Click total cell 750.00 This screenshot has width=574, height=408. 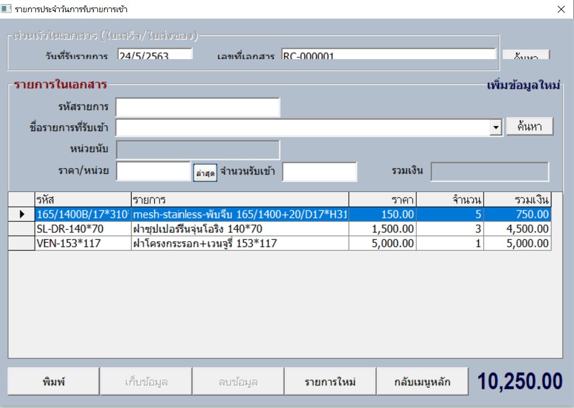click(517, 214)
